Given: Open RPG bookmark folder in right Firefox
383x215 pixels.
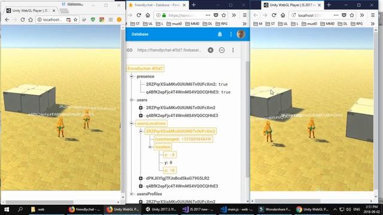Looking at the screenshot, I should [357, 24].
